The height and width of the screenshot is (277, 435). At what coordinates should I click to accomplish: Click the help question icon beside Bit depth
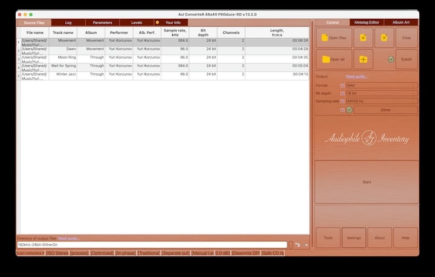pyautogui.click(x=343, y=93)
